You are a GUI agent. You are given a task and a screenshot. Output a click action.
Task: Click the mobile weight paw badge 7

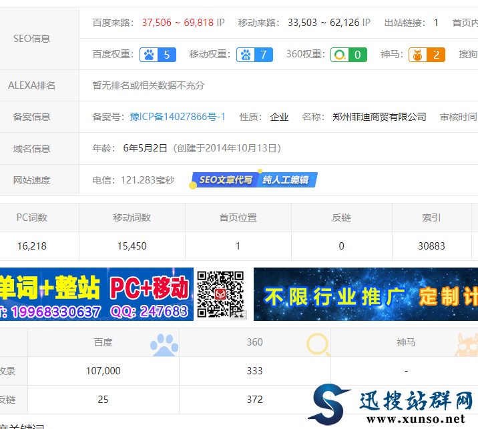tap(254, 55)
